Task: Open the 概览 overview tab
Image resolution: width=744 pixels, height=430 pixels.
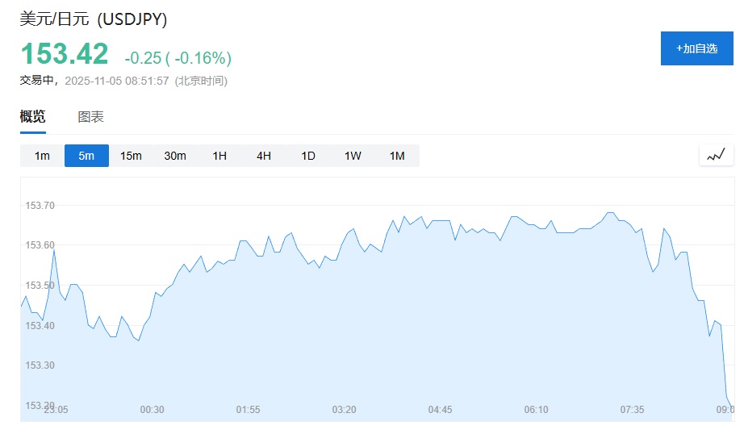Action: click(33, 117)
